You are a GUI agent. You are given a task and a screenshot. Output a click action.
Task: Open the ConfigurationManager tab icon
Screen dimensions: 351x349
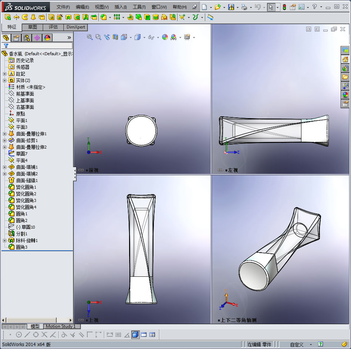click(x=27, y=38)
